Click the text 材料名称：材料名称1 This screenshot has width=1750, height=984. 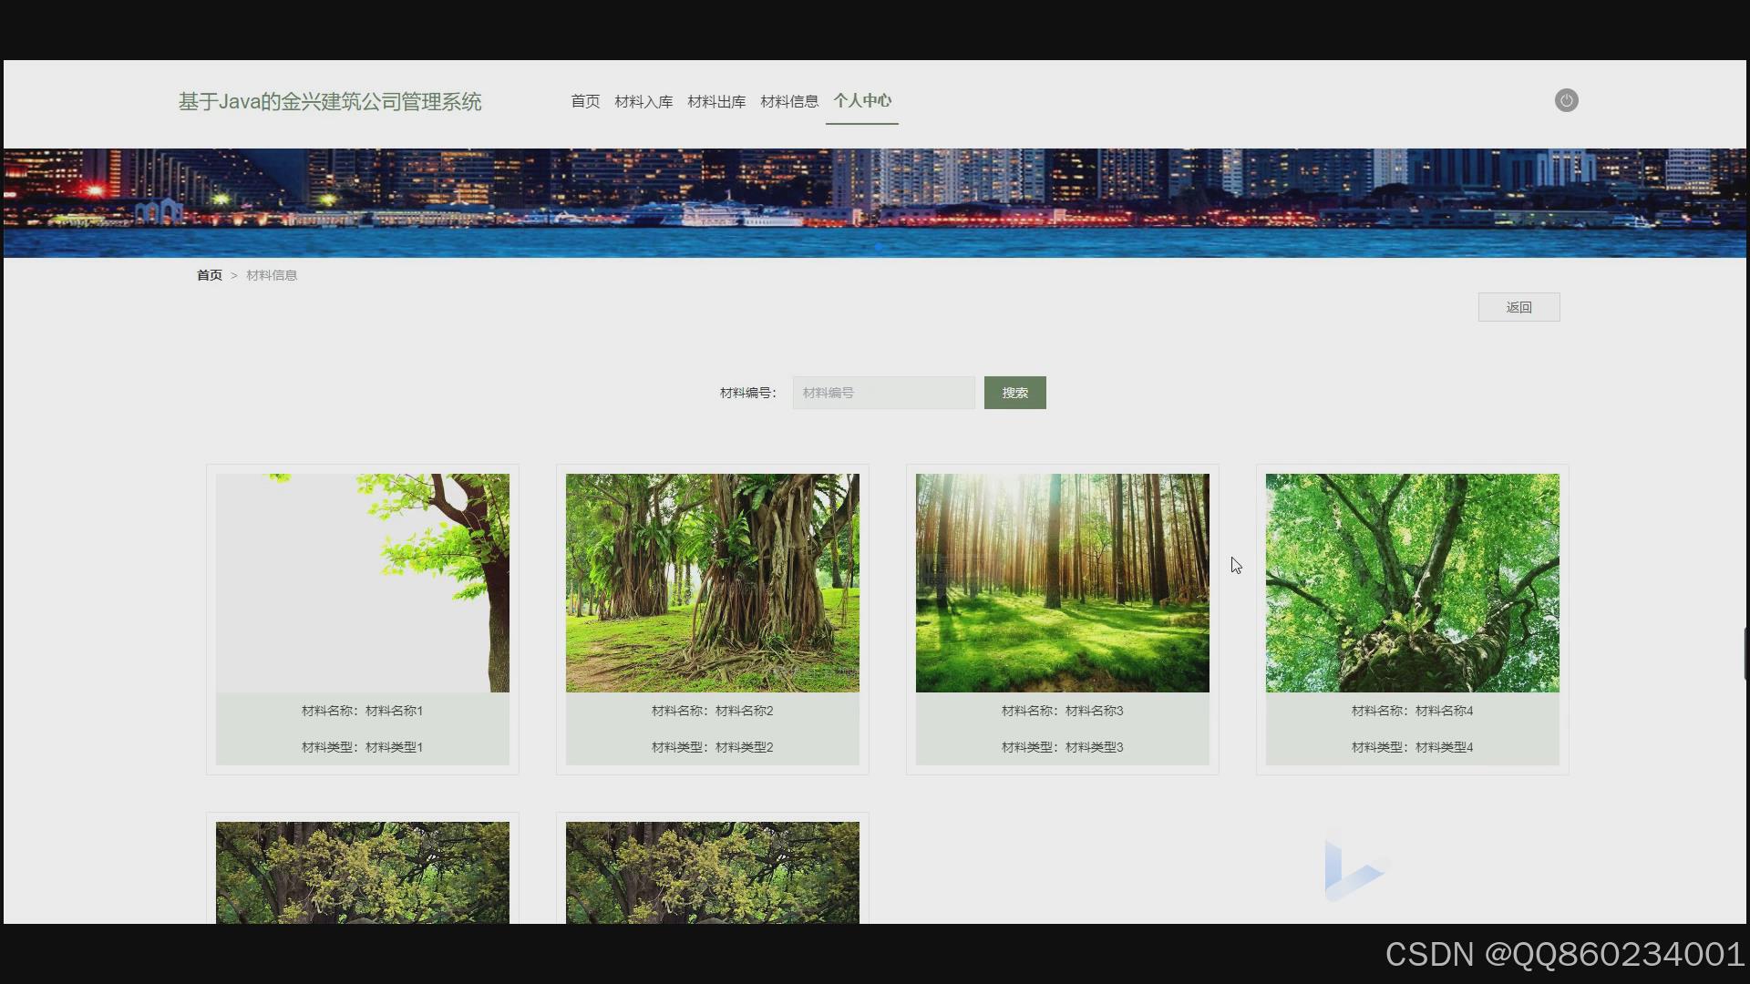coord(363,711)
